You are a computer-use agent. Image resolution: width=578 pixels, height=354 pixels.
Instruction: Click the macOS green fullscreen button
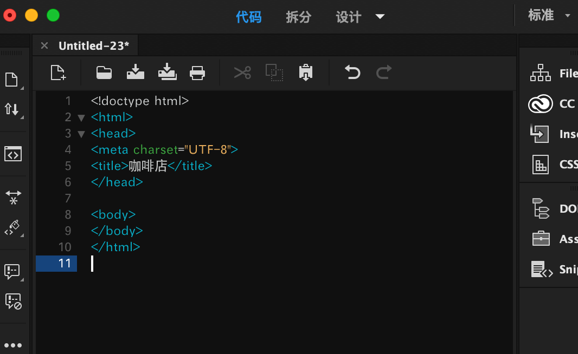pyautogui.click(x=53, y=16)
